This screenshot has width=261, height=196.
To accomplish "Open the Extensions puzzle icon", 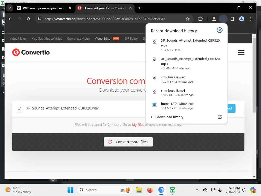I will pyautogui.click(x=200, y=19).
